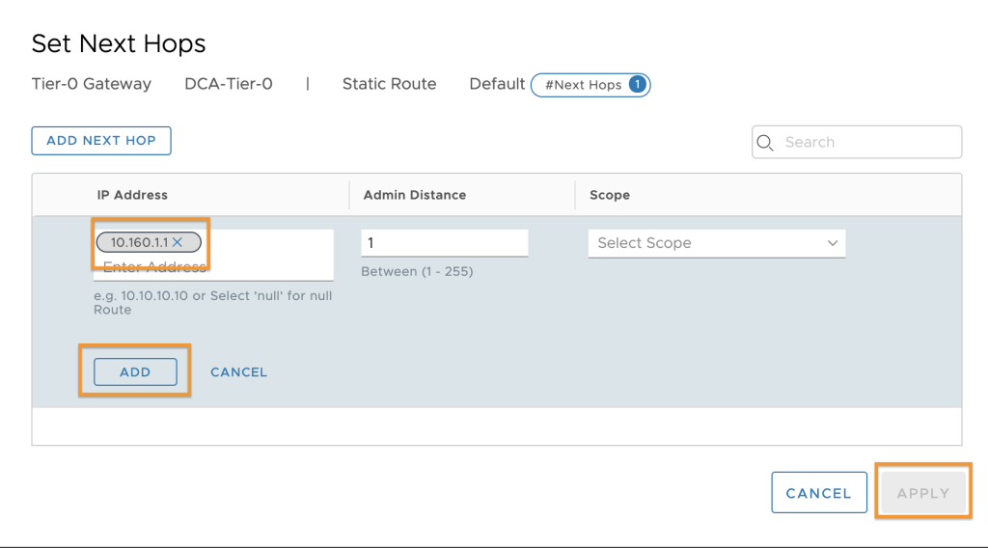The width and height of the screenshot is (988, 548).
Task: Expand the Scope chevron arrow
Action: point(833,243)
